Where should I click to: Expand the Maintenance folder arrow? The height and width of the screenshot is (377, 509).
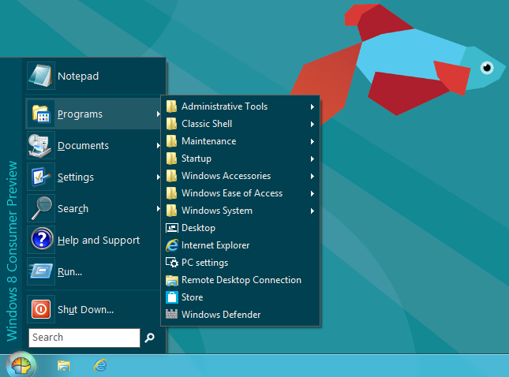click(x=312, y=141)
